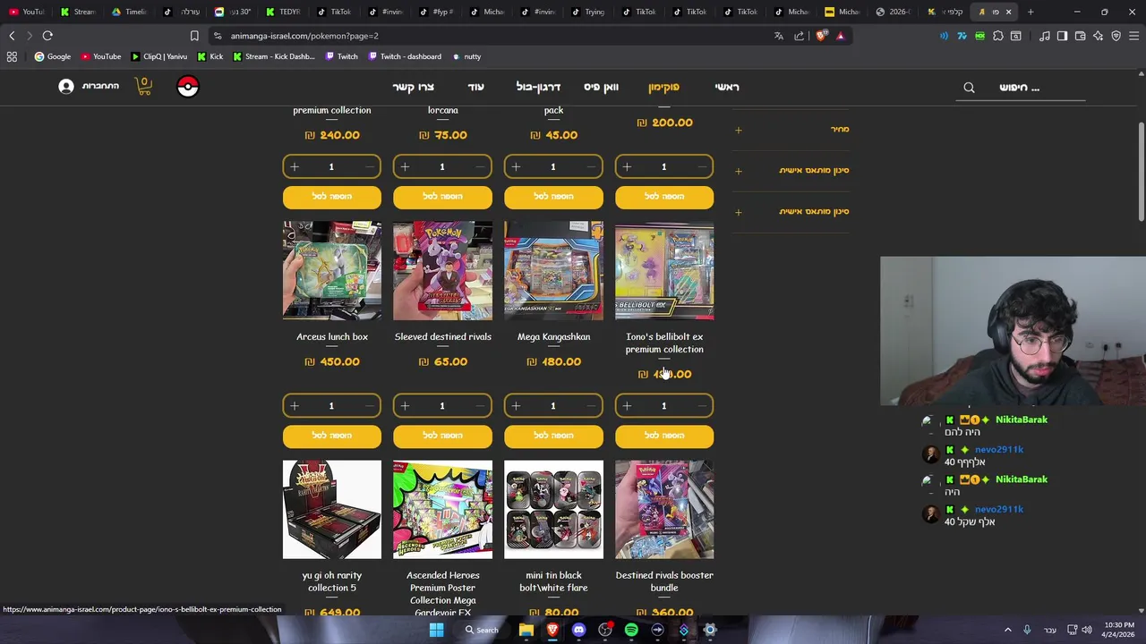The height and width of the screenshot is (644, 1146).
Task: Open Discord from the taskbar
Action: pos(578,630)
